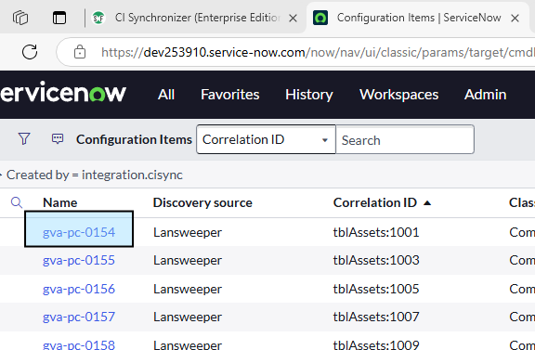Open the gva-pc-0155 record
Viewport: 535px width, 350px height.
79,260
